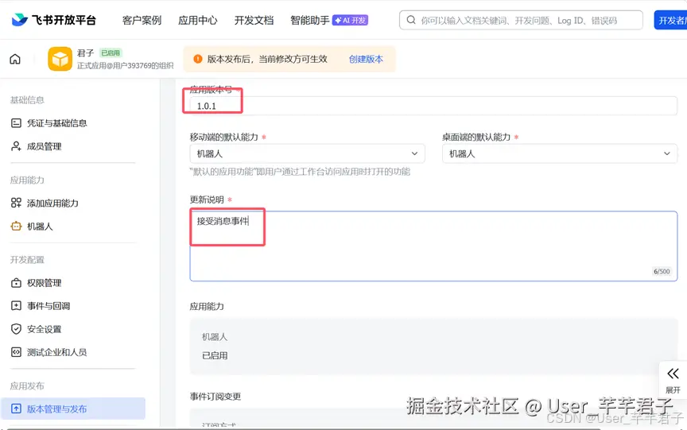The height and width of the screenshot is (430, 687).
Task: Click the orange app cube avatar
Action: [60, 59]
